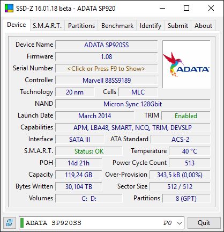224x232 pixels.
Task: Reveal serial number via 'Click or Press F9 to Show'
Action: point(106,69)
